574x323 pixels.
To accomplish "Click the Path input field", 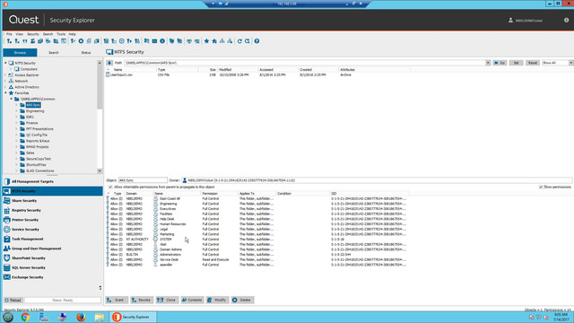I will pos(305,63).
